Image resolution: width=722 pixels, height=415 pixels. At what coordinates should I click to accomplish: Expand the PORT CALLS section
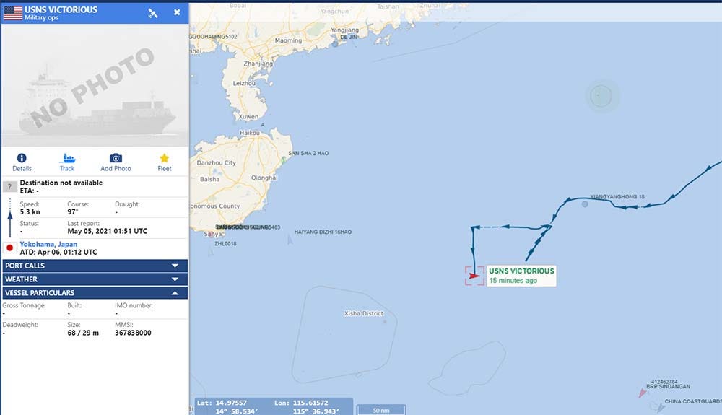(x=95, y=266)
